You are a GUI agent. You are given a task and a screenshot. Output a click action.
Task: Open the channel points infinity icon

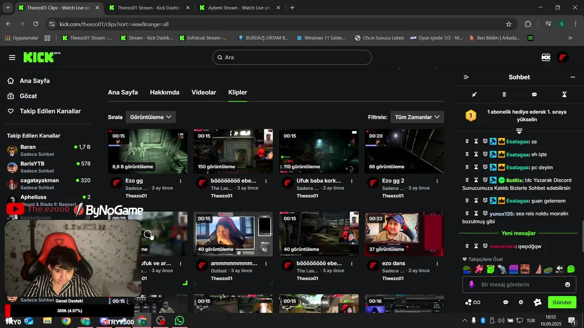(473, 302)
